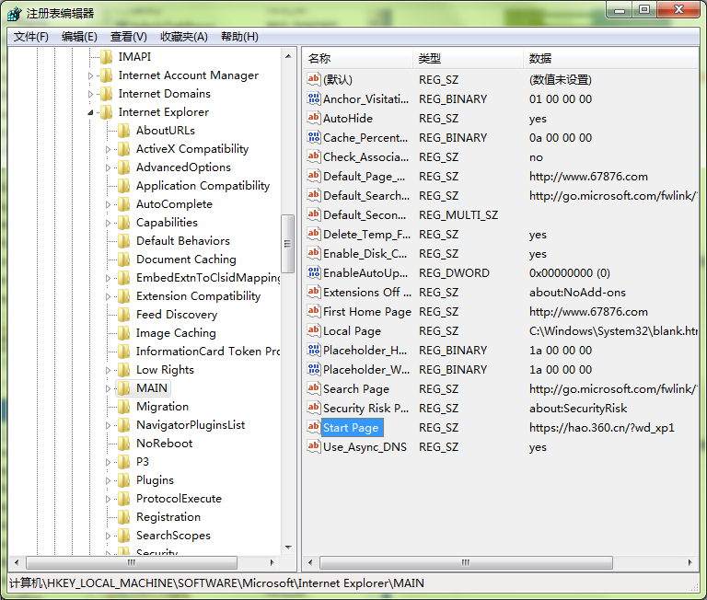Click values pane horizontal scrollbar thumb

point(466,562)
